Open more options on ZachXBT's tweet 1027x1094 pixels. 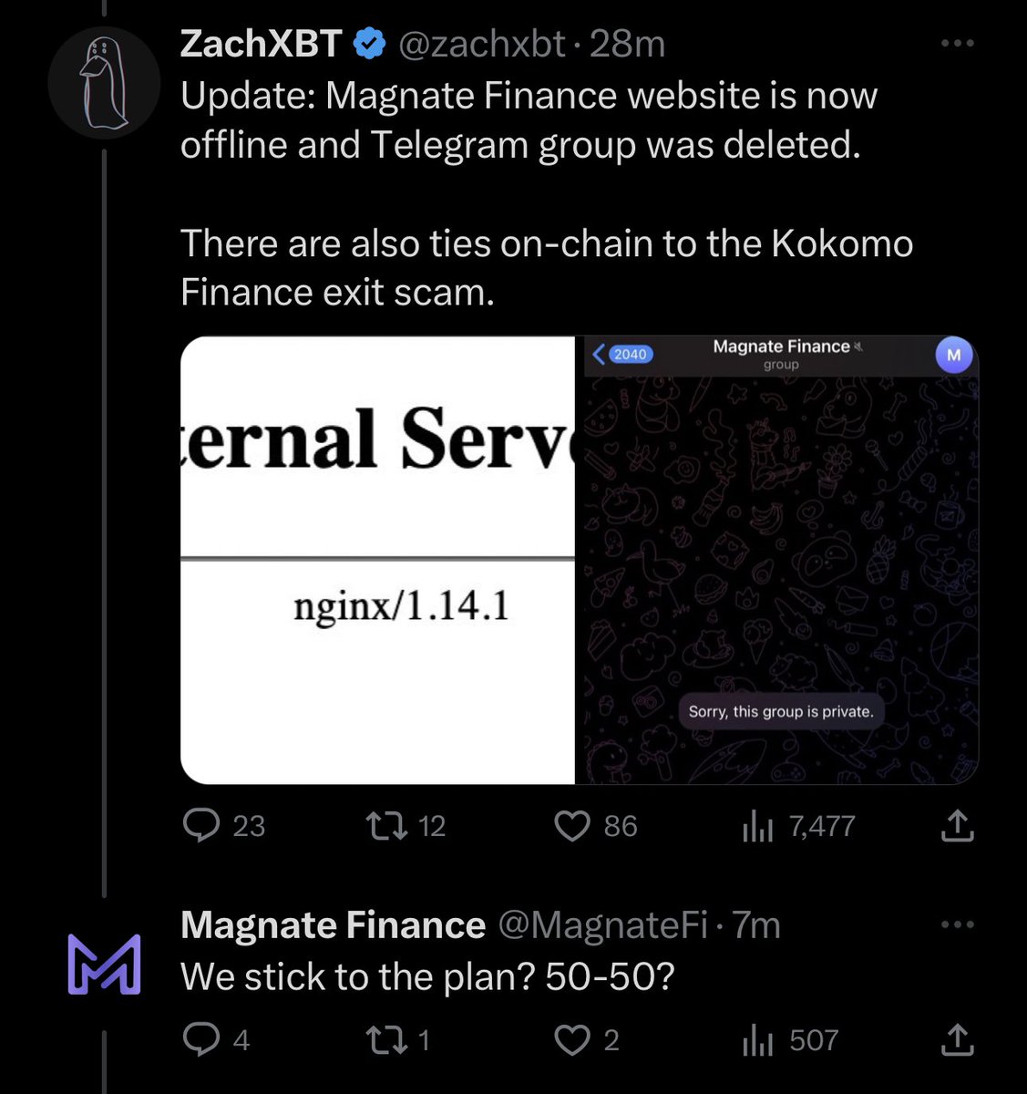pyautogui.click(x=957, y=43)
